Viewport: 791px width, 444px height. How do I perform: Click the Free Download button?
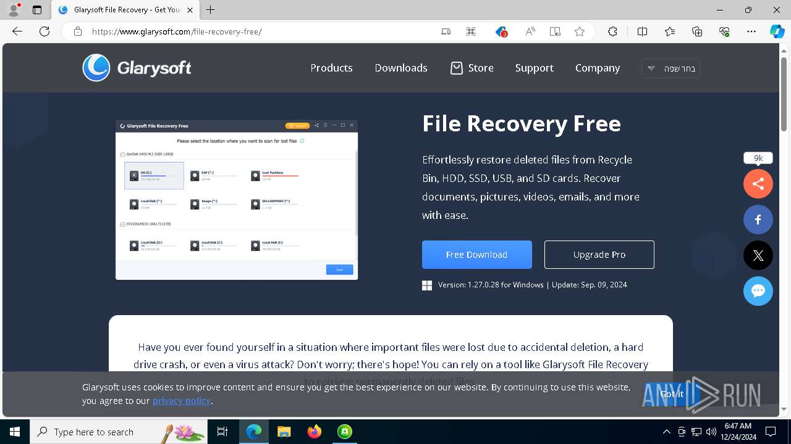[x=477, y=255]
